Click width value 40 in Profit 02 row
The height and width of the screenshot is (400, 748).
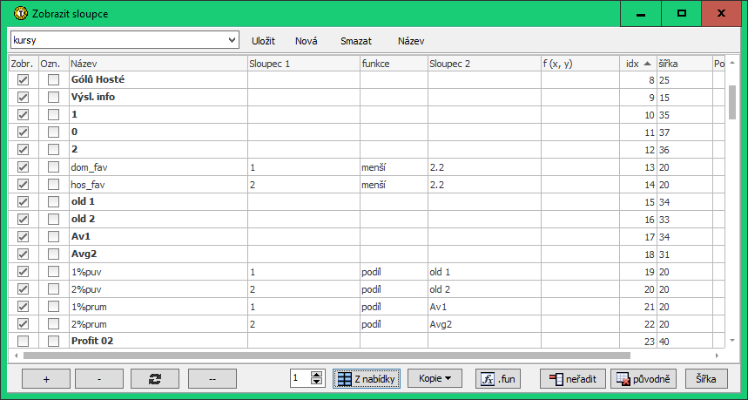tap(664, 342)
